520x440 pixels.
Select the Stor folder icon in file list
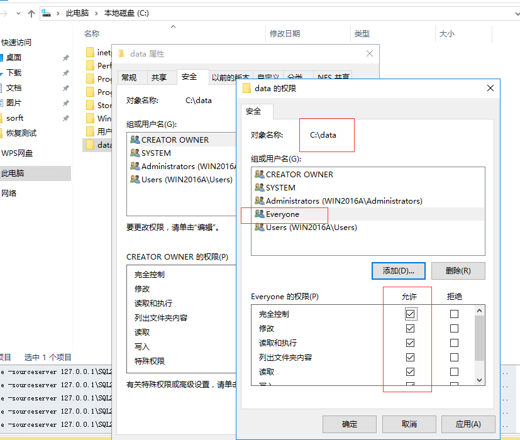[90, 105]
